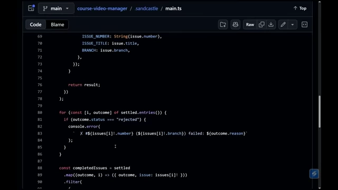Screen dimensions: 338x190
Task: Open the Raw file view
Action: tap(250, 25)
